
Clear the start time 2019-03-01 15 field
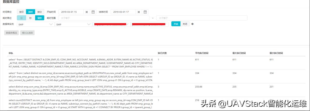[x=87, y=12]
